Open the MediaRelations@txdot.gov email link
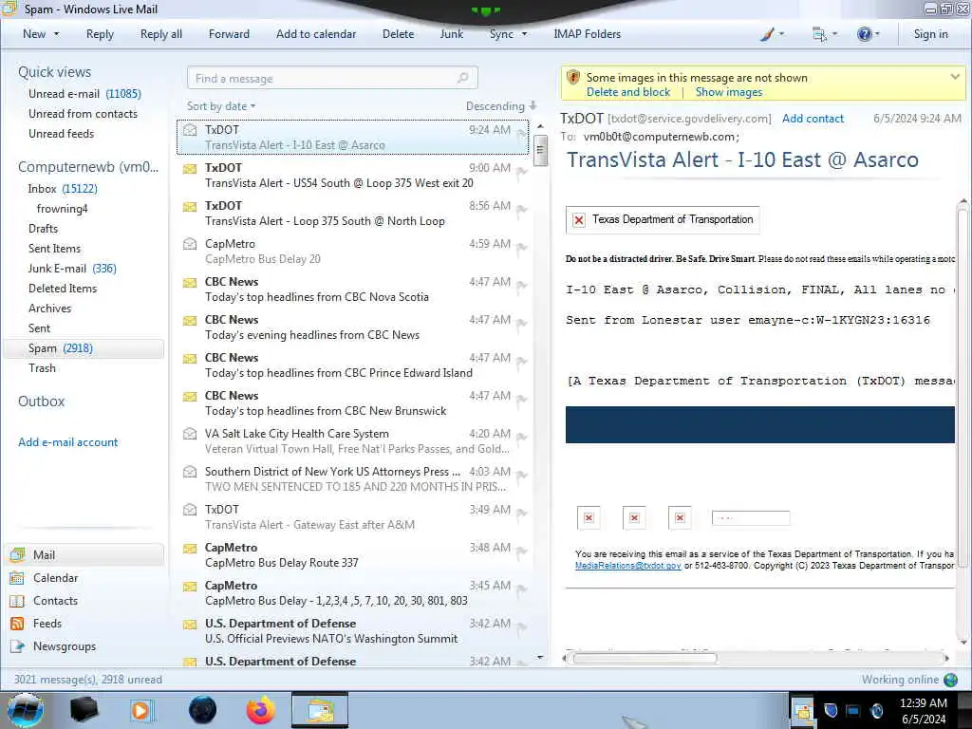 coord(628,566)
